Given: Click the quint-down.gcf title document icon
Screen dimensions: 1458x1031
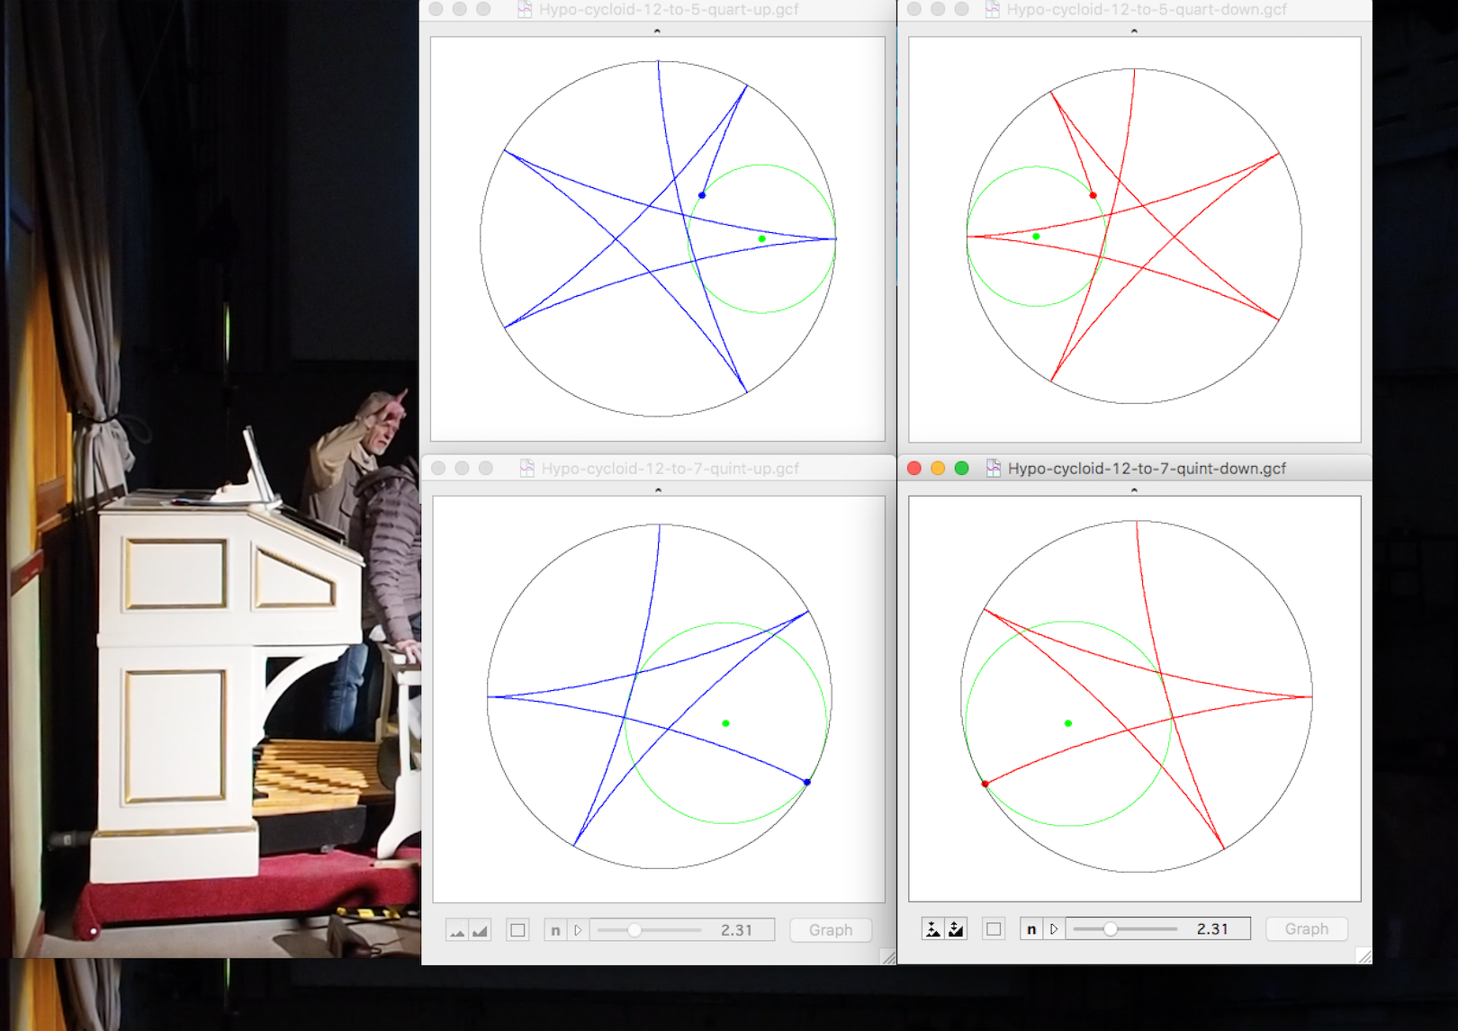Looking at the screenshot, I should [x=994, y=468].
